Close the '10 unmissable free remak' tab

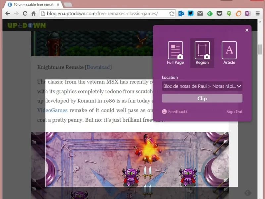pos(58,5)
